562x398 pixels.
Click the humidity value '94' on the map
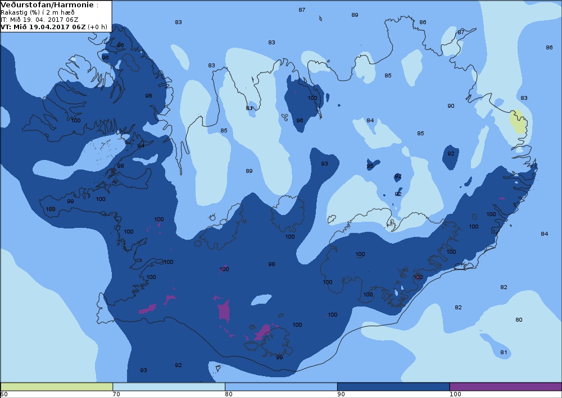click(x=141, y=145)
